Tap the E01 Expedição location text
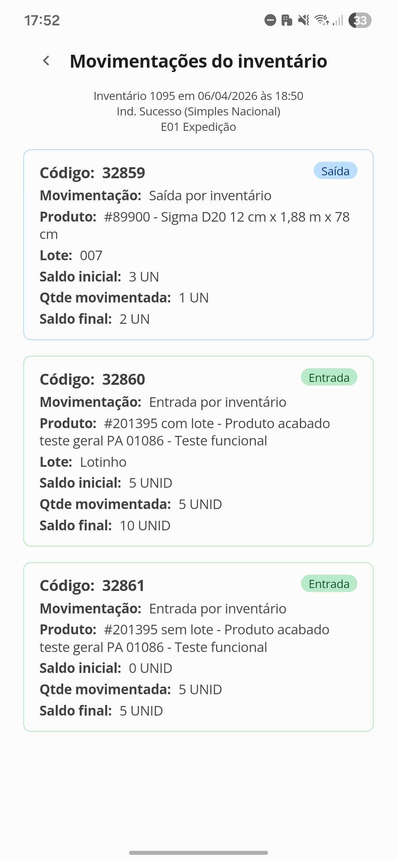397x860 pixels. (198, 127)
